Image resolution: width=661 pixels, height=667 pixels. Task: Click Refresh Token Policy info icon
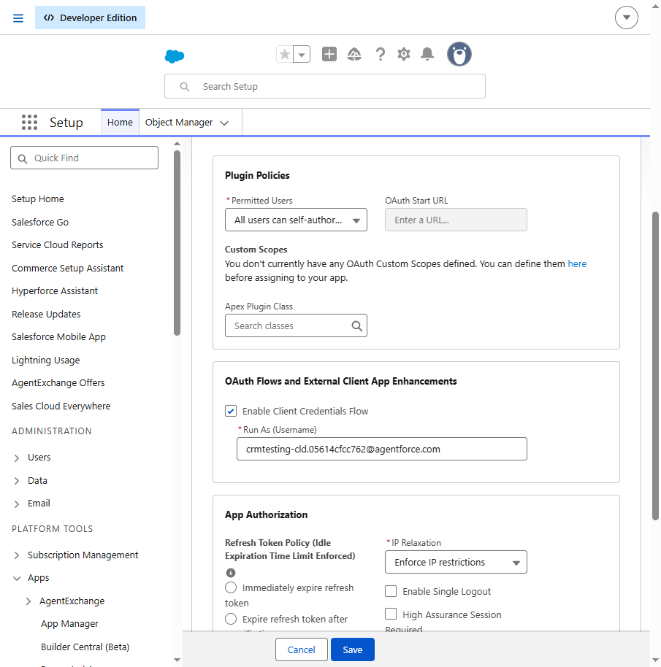coord(231,573)
